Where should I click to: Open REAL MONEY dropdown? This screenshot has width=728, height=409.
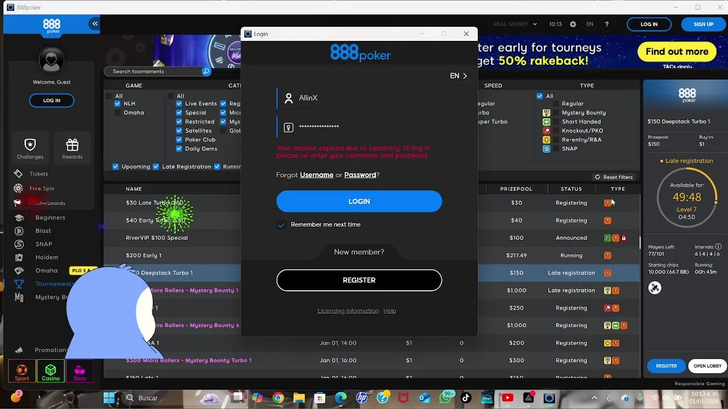[515, 24]
